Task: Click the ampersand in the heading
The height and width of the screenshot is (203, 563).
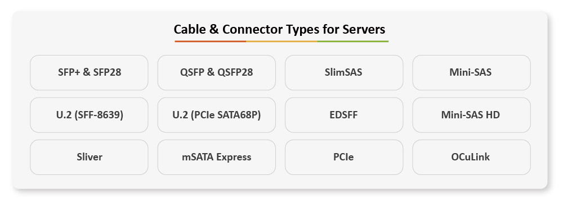Action: 213,29
